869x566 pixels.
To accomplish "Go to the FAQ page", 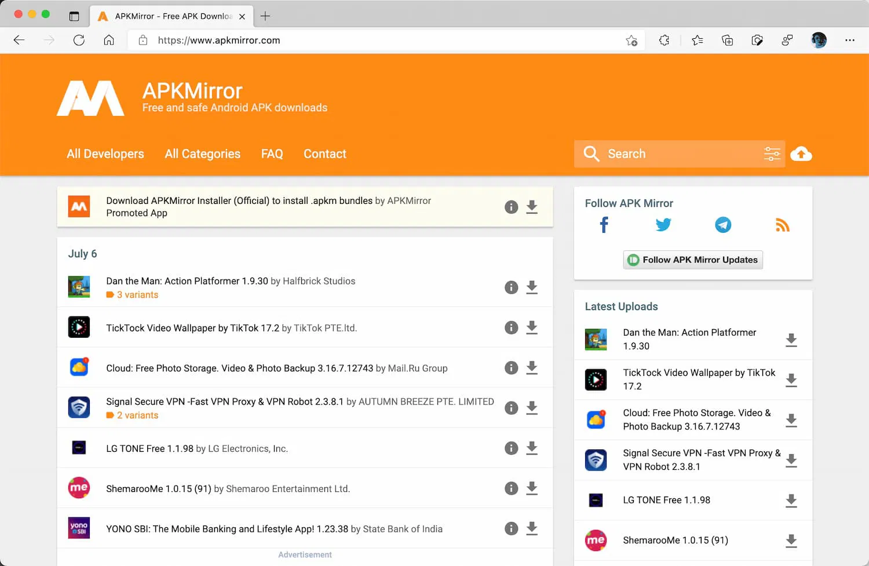I will pyautogui.click(x=272, y=154).
